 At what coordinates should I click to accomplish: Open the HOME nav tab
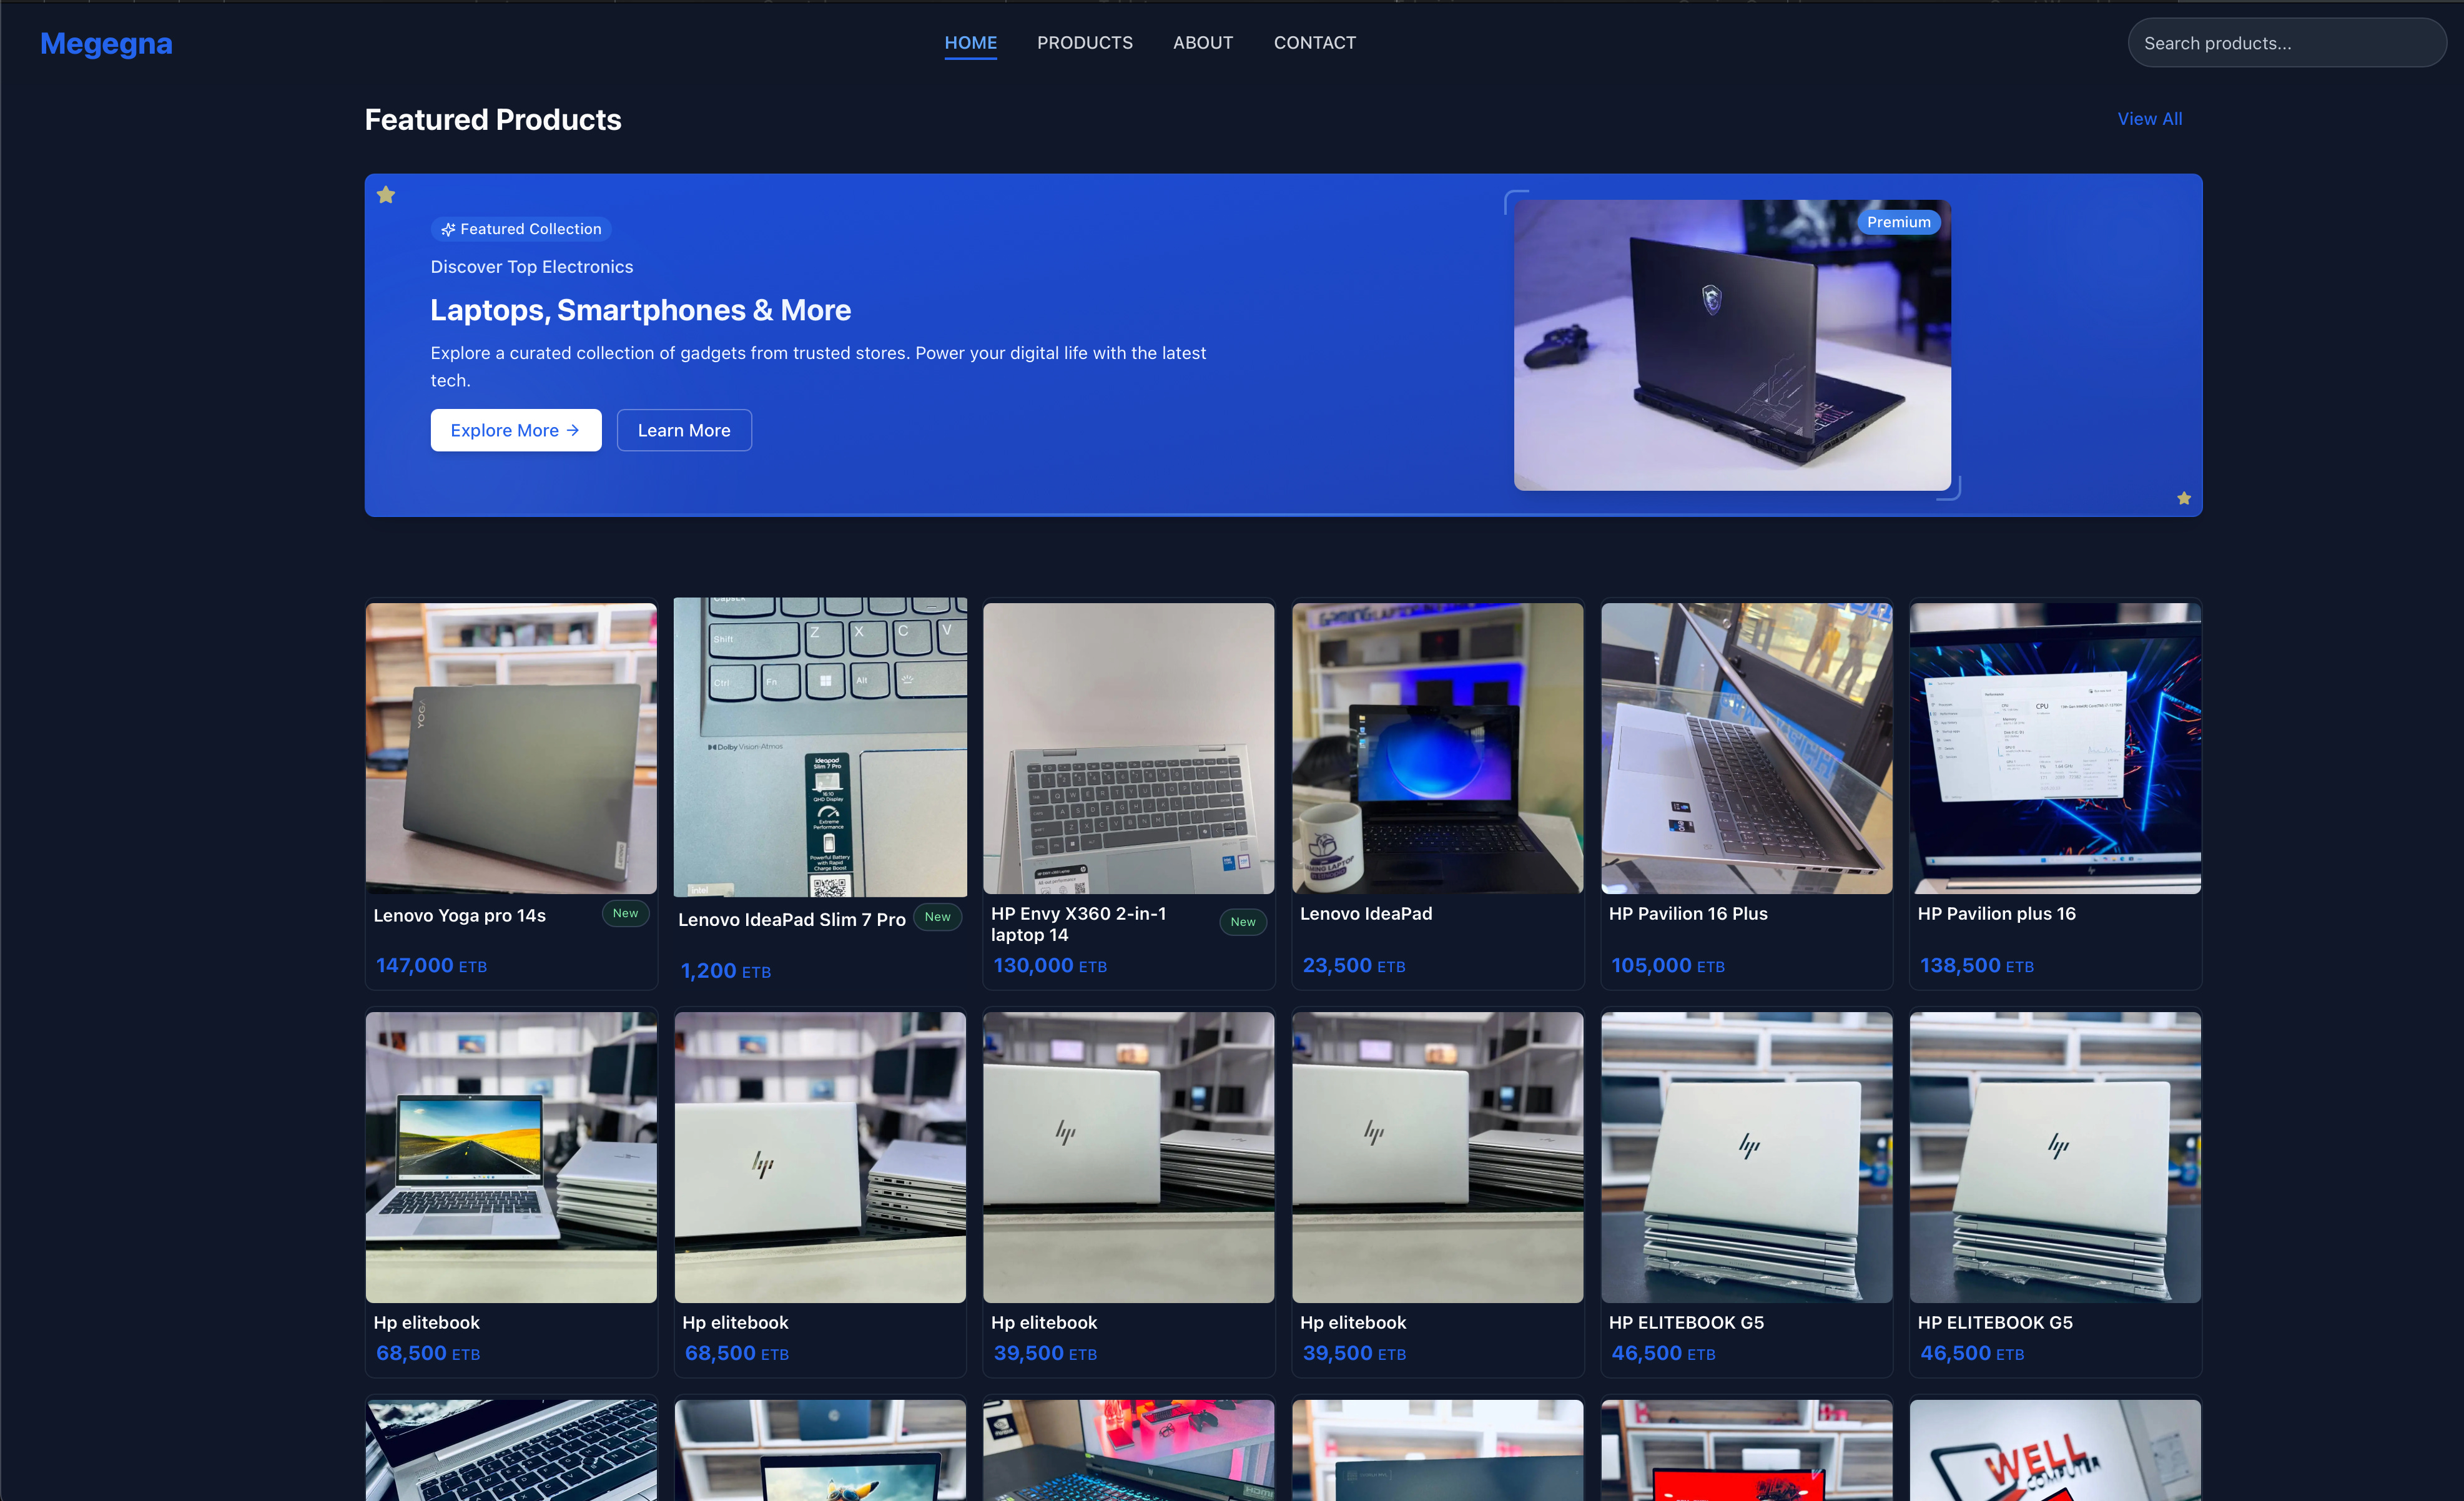tap(970, 43)
